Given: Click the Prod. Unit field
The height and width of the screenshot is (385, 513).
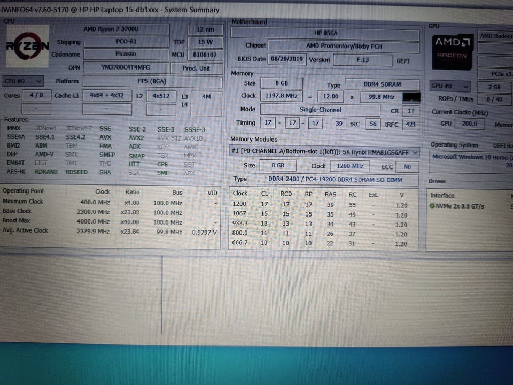Looking at the screenshot, I should point(196,68).
